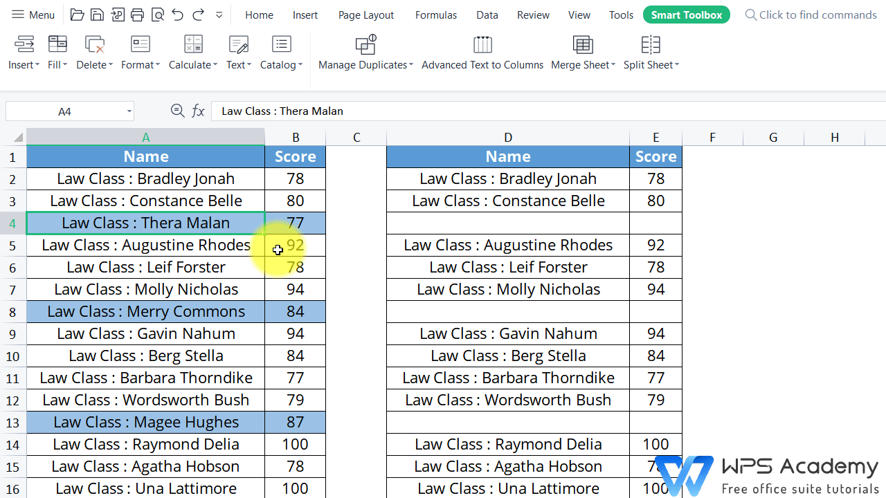886x498 pixels.
Task: Select Raymond Delia cell in column D
Action: tap(508, 445)
